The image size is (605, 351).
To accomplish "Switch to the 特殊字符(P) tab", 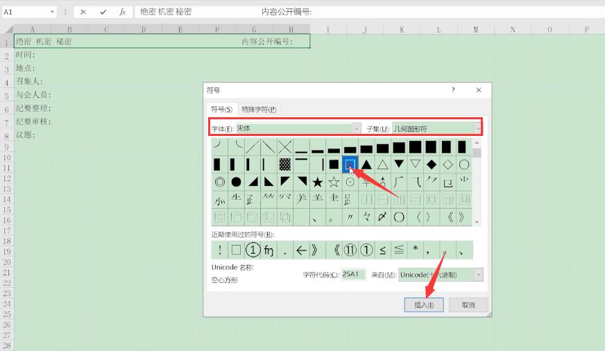I will (259, 110).
